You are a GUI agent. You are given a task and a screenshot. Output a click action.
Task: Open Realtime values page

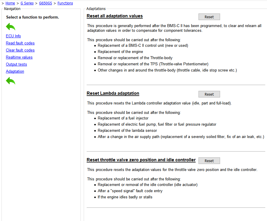click(19, 57)
